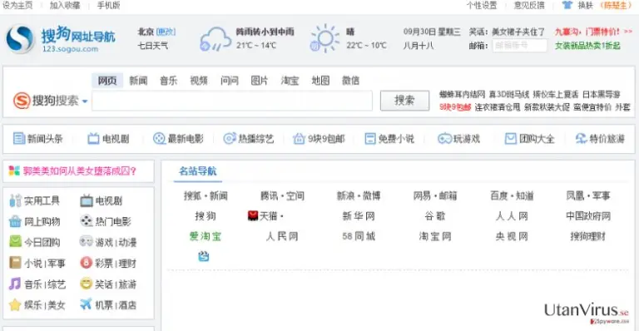Click the blue icon below 爱淘宝
The image size is (639, 331).
click(203, 256)
